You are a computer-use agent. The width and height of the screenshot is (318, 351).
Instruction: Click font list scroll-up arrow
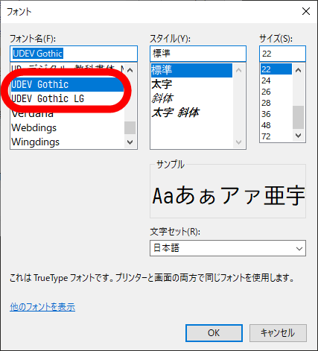(x=130, y=70)
